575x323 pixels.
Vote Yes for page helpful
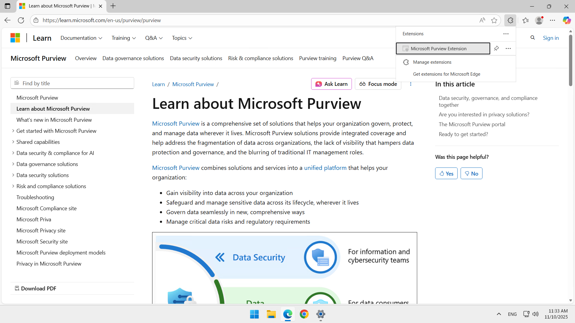(x=446, y=173)
